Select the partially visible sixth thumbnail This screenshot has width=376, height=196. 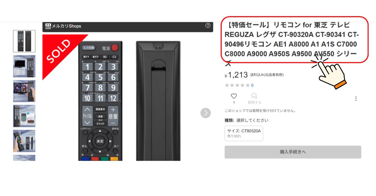[24, 158]
